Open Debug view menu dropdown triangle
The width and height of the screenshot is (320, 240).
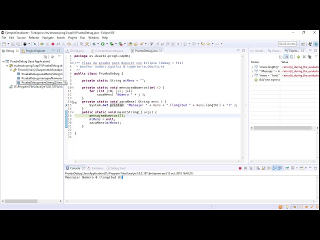tap(59, 56)
